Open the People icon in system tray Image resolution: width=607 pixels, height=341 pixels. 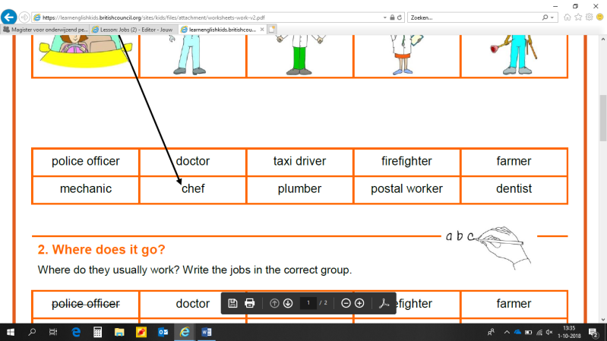491,332
